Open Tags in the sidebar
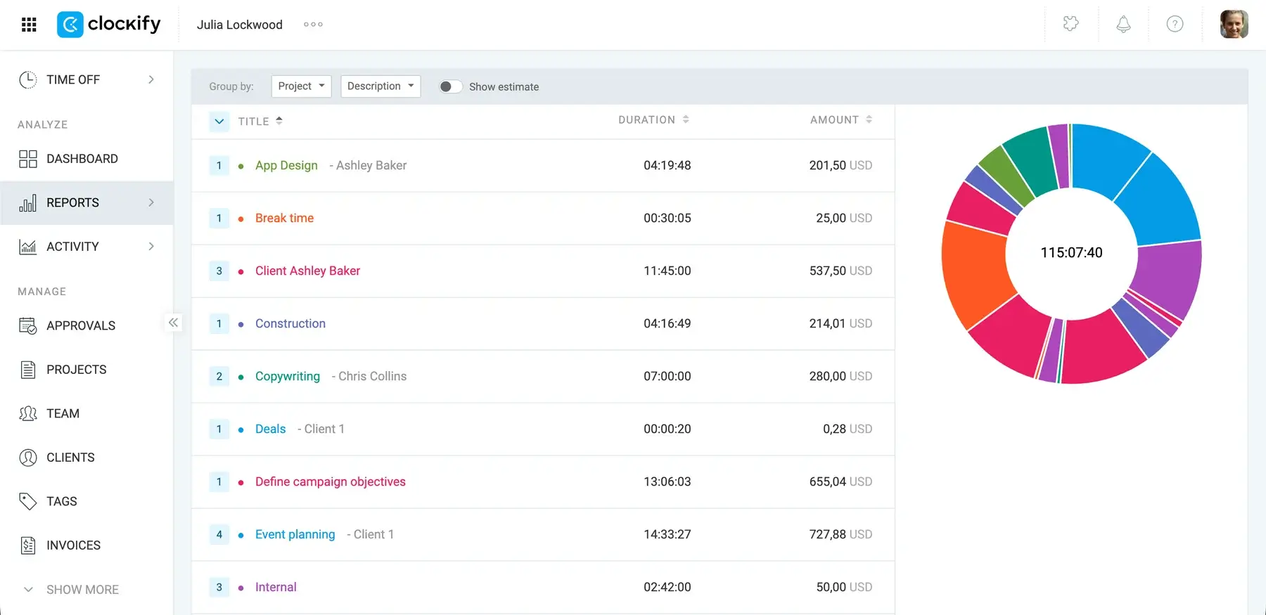The image size is (1266, 615). point(62,501)
